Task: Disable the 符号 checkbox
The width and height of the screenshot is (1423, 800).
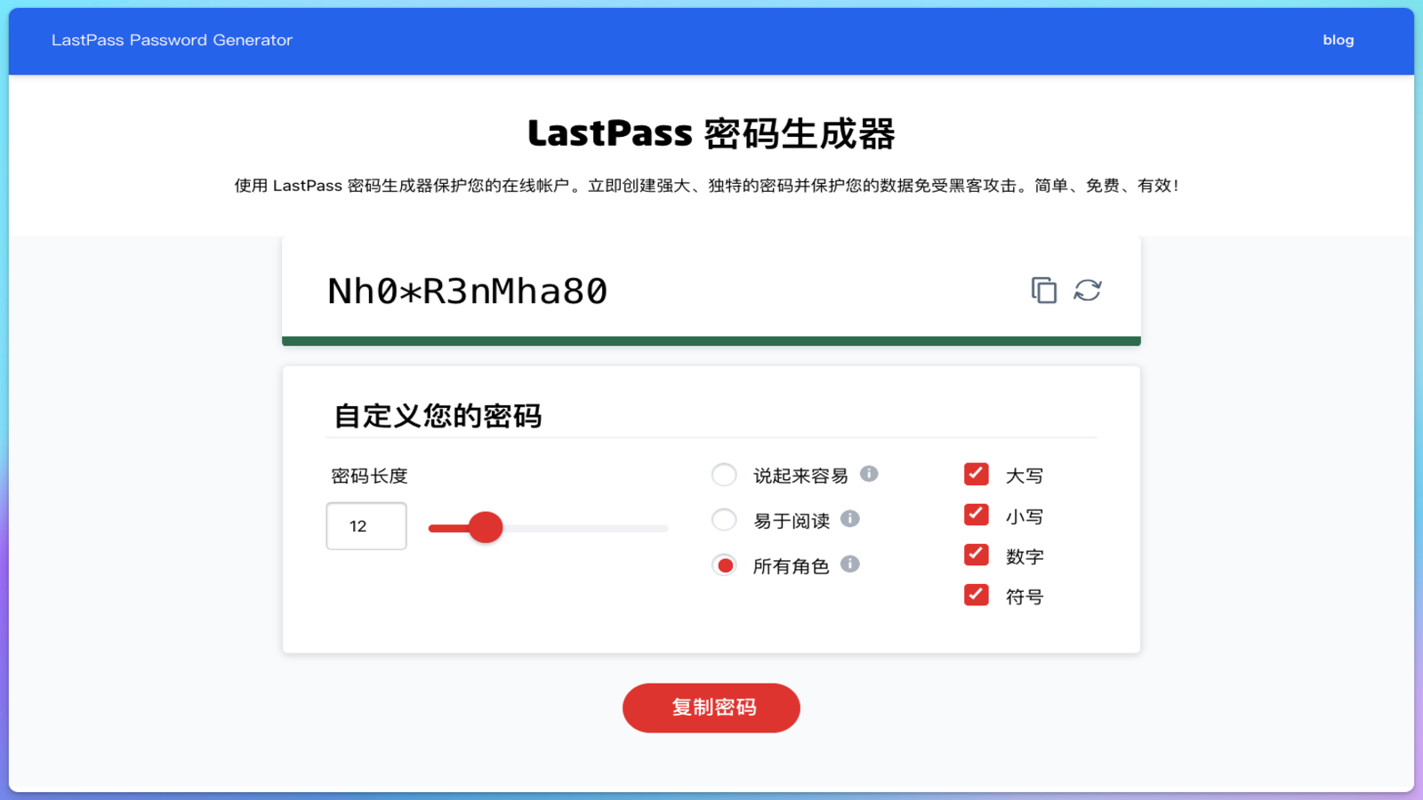Action: click(976, 596)
